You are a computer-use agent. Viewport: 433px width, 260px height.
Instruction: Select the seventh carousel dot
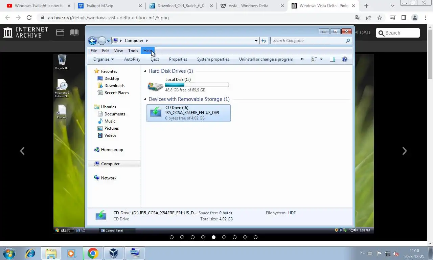pyautogui.click(x=234, y=237)
